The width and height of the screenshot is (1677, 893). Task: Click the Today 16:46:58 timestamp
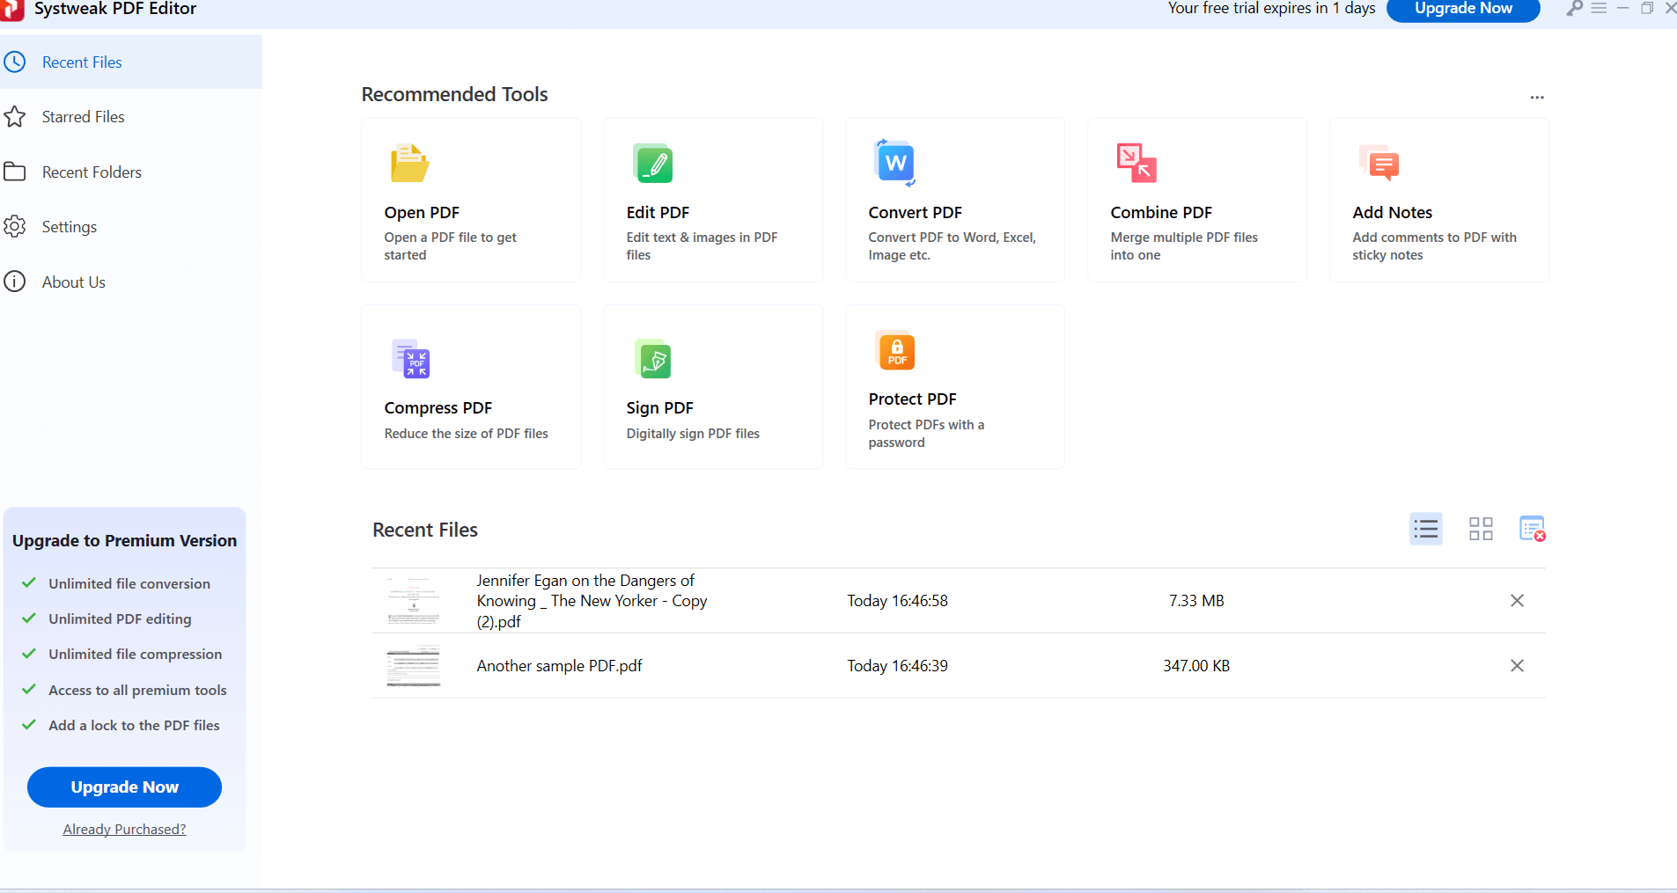tap(897, 601)
